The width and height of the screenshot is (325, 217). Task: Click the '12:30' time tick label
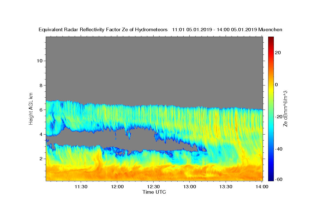(154, 187)
